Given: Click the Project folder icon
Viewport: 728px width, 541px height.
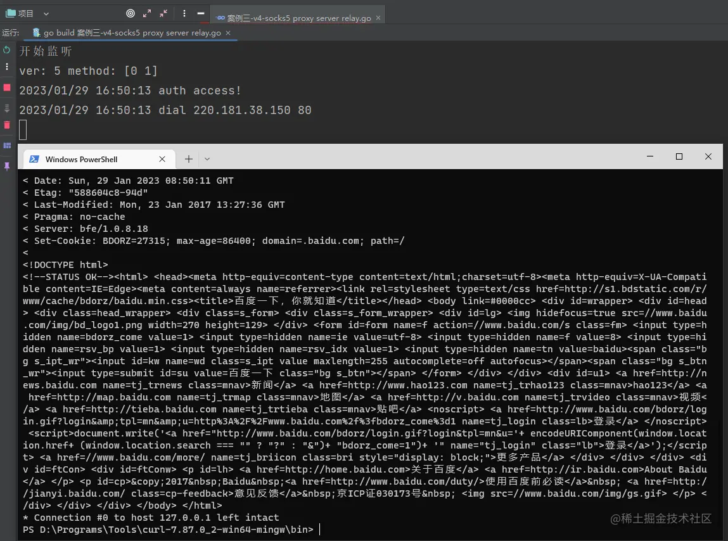Looking at the screenshot, I should (10, 13).
